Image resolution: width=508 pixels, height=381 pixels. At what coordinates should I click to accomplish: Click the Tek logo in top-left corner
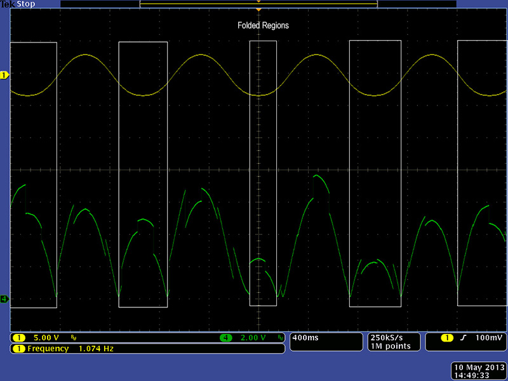[7, 4]
